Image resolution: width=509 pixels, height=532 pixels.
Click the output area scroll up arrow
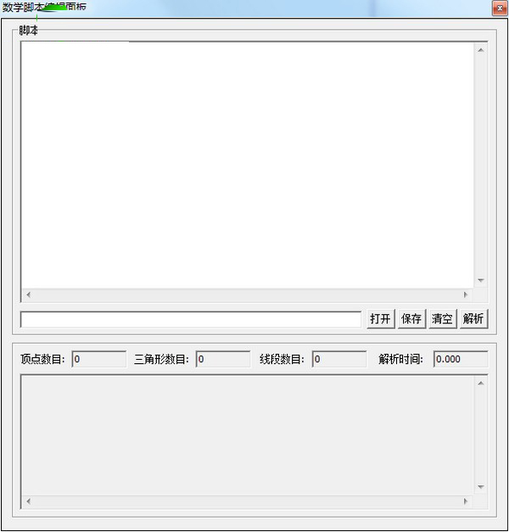pyautogui.click(x=481, y=384)
